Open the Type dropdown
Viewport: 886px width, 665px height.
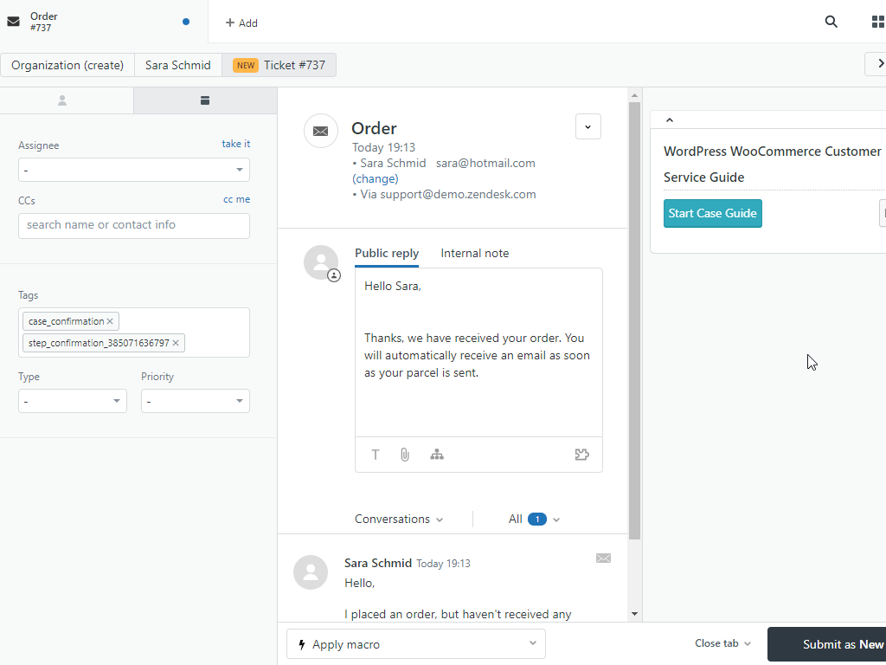(x=73, y=401)
